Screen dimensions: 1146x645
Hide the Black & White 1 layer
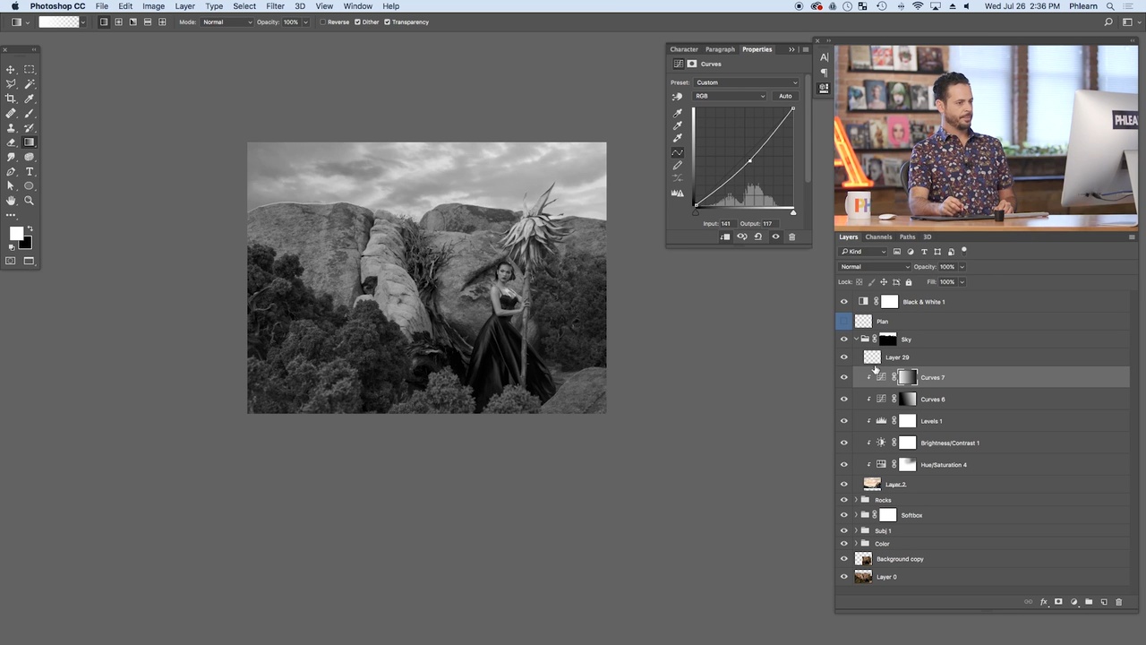843,302
